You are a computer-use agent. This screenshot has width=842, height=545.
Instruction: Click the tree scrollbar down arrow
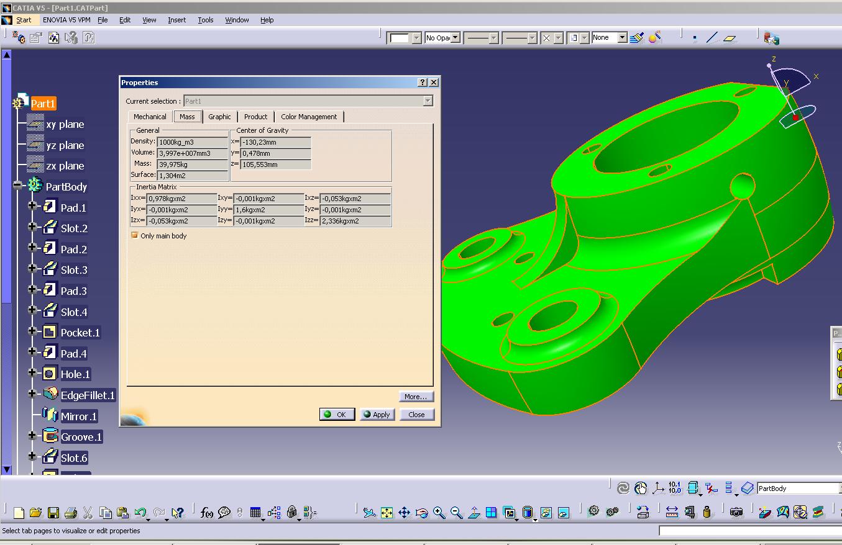[6, 470]
